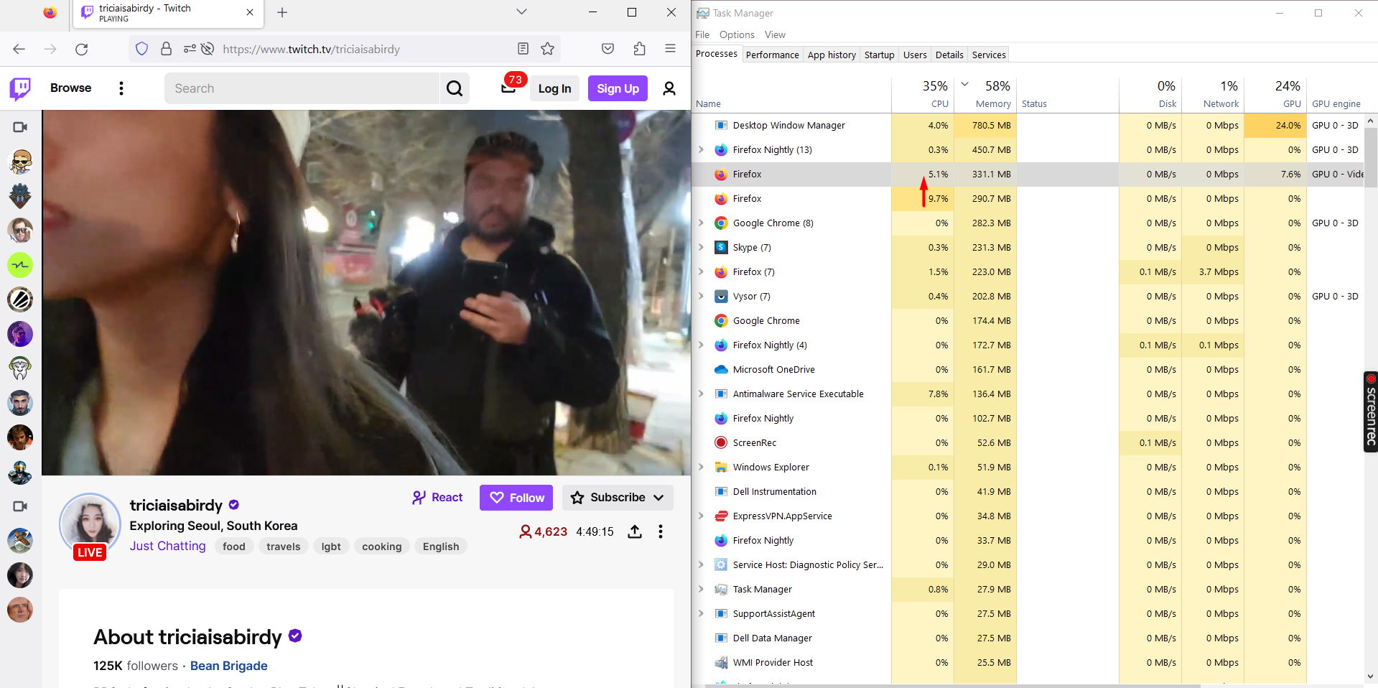Open the Bean Brigade link

tap(228, 665)
